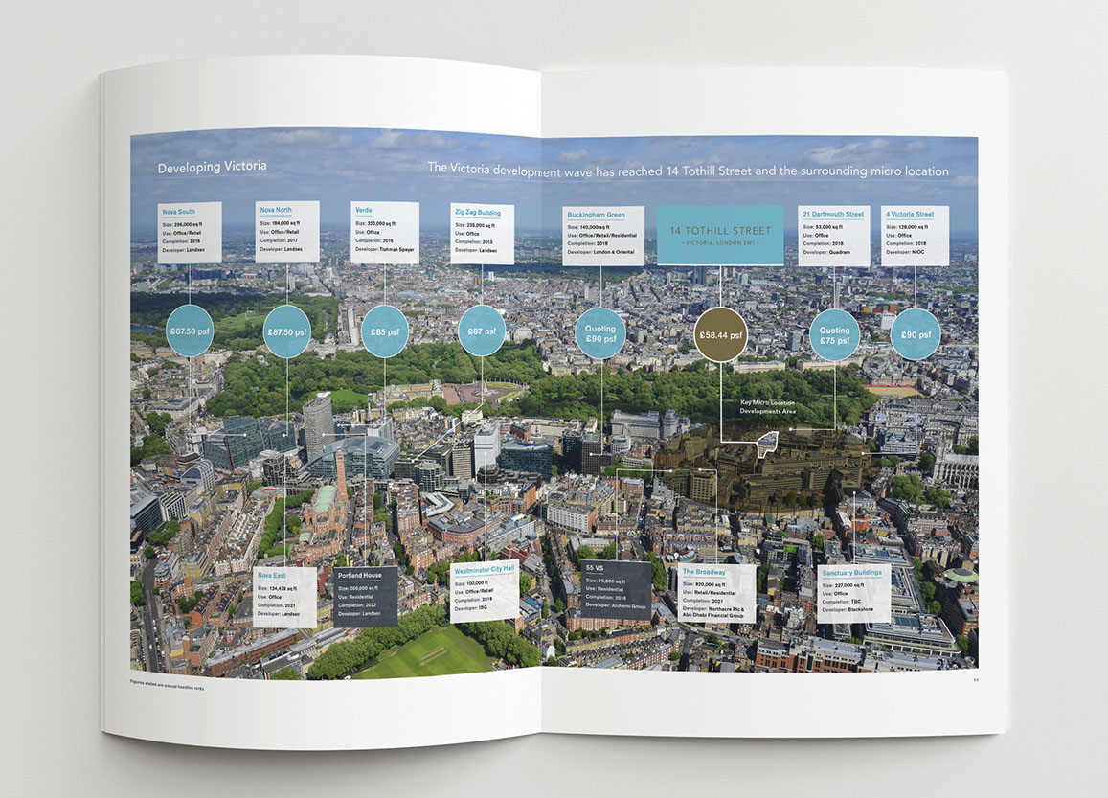Open the Verde info card
The image size is (1108, 798).
tap(385, 233)
